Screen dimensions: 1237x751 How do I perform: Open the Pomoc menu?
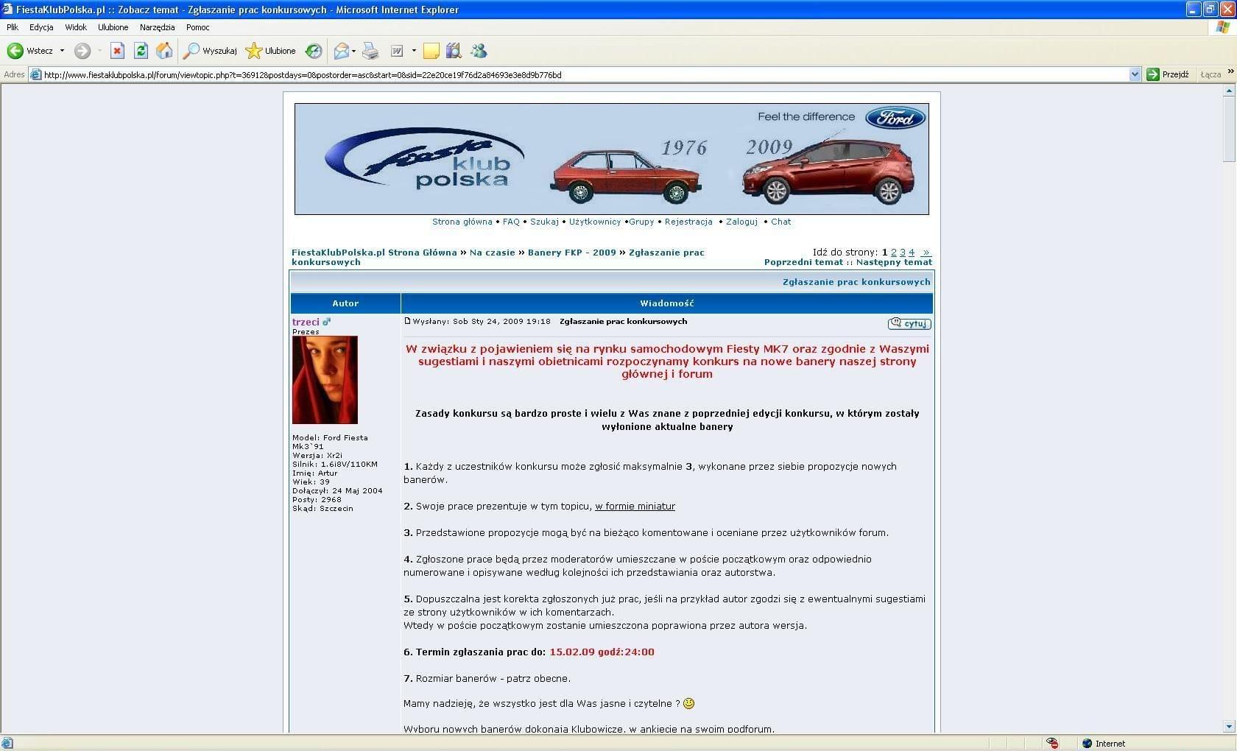[198, 27]
